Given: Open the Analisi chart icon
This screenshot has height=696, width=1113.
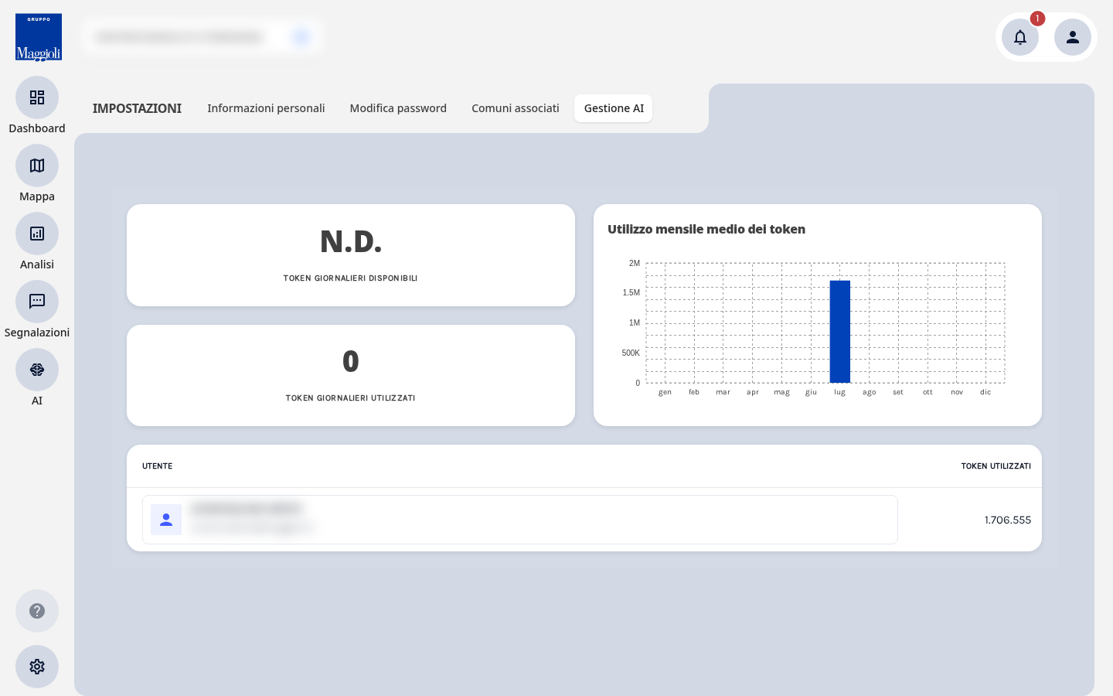Looking at the screenshot, I should [x=37, y=234].
